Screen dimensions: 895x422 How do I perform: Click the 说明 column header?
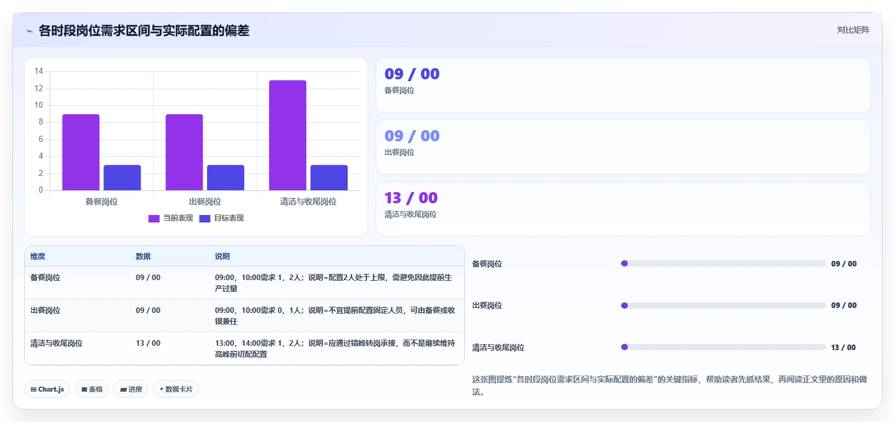pos(223,257)
